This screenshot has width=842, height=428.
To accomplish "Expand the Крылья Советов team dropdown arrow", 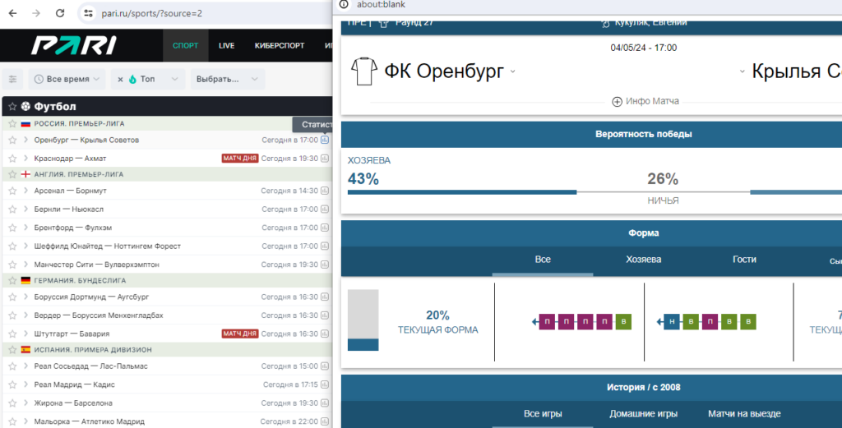I will (x=743, y=71).
